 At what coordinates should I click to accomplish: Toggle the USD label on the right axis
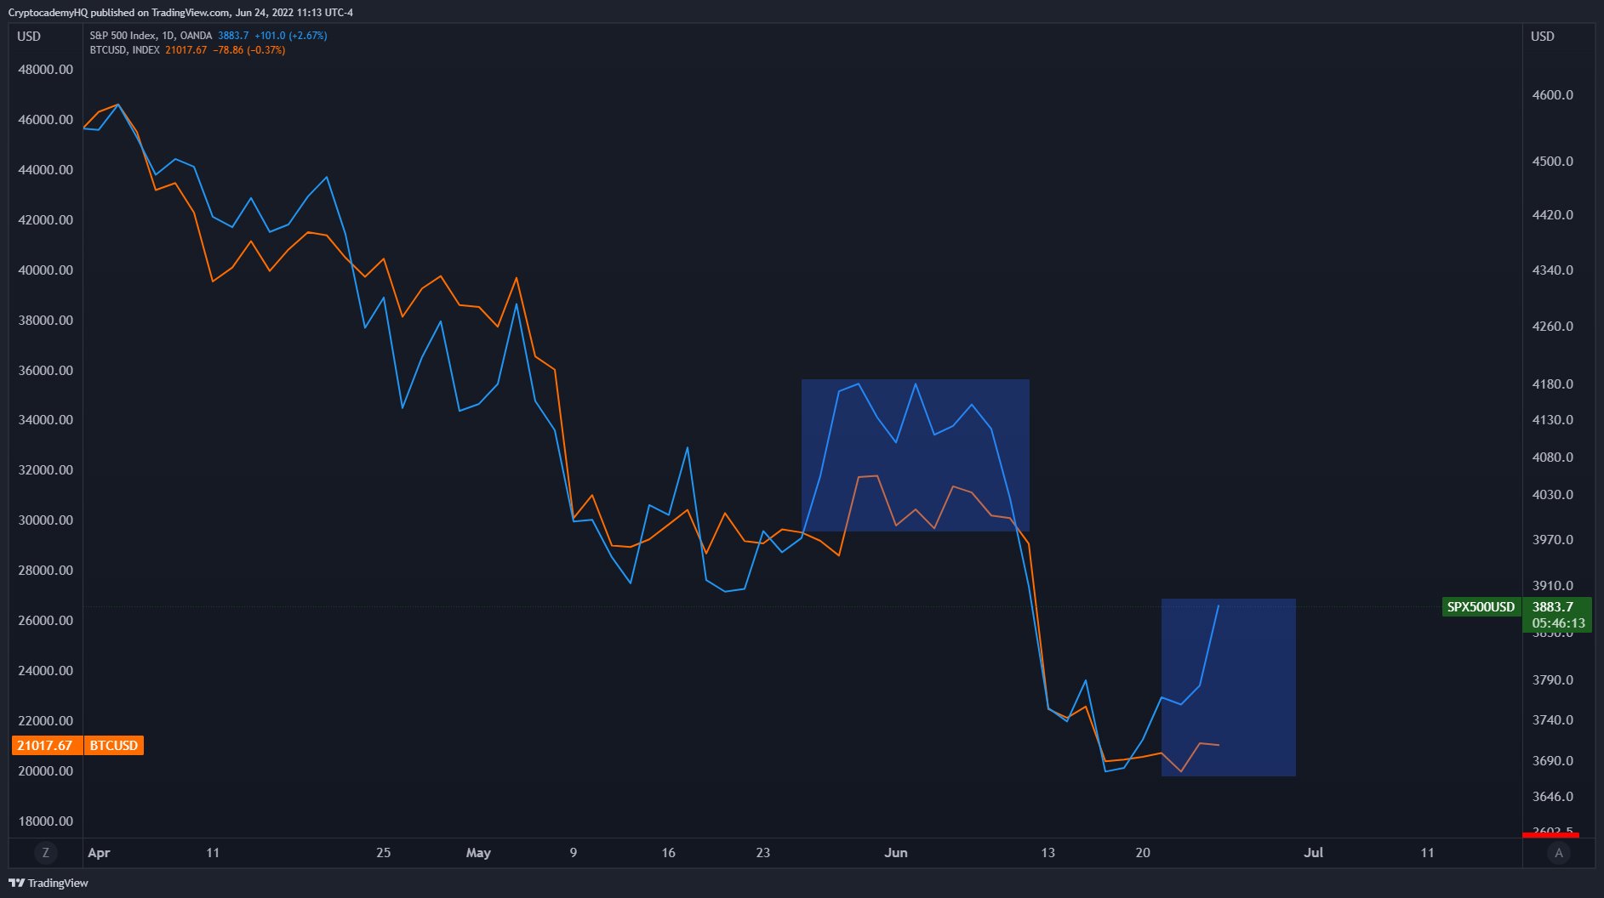[1544, 37]
